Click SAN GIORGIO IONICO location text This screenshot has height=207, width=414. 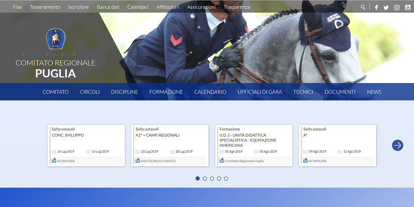tap(158, 161)
